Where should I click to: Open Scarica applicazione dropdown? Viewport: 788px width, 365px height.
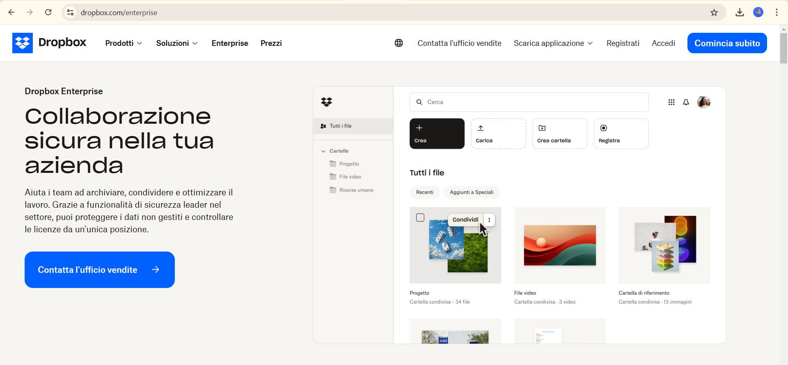coord(553,43)
